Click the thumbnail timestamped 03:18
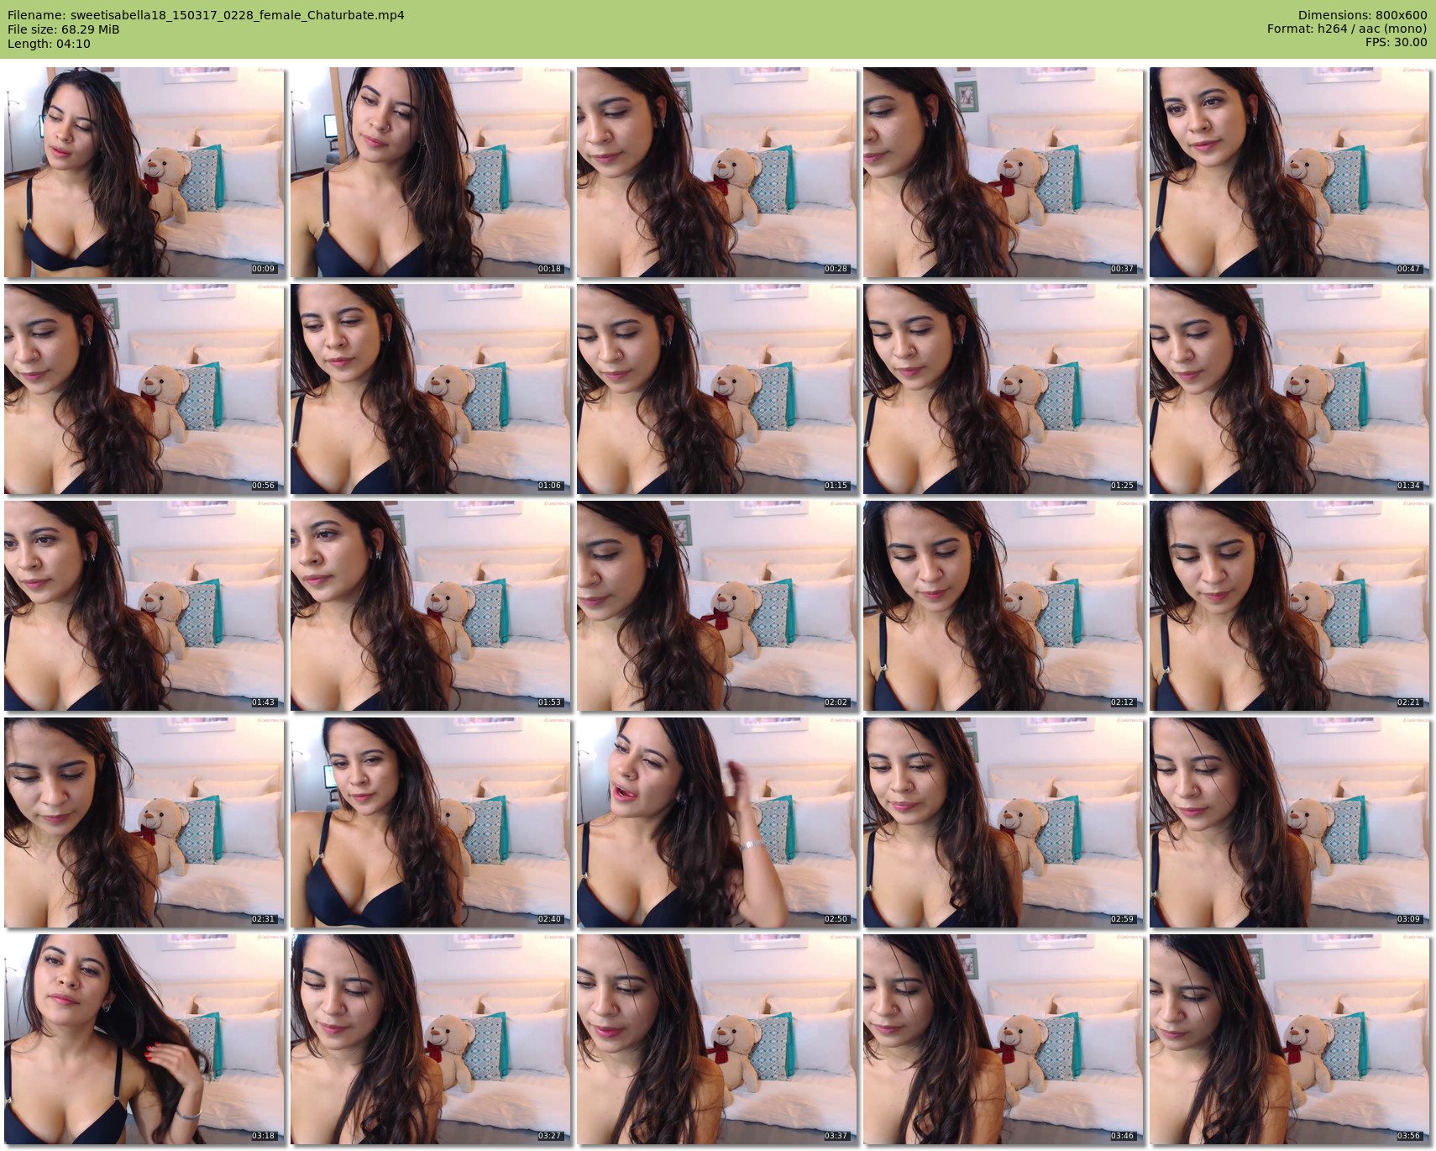1436x1151 pixels. pos(144,1039)
